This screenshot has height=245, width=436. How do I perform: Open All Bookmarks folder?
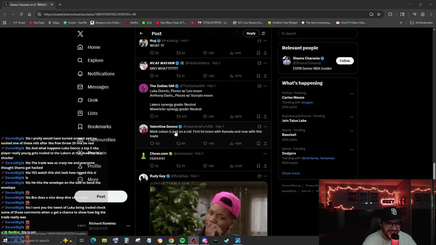pos(421,23)
